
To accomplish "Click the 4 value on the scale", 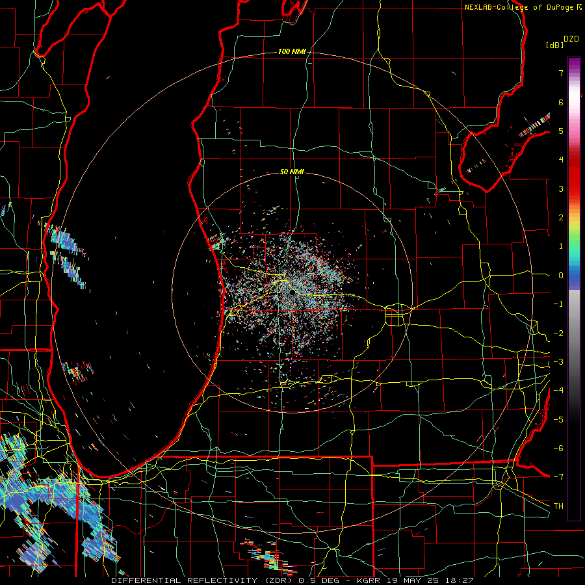I will click(561, 160).
